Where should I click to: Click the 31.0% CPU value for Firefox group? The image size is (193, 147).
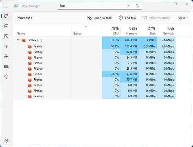[115, 40]
